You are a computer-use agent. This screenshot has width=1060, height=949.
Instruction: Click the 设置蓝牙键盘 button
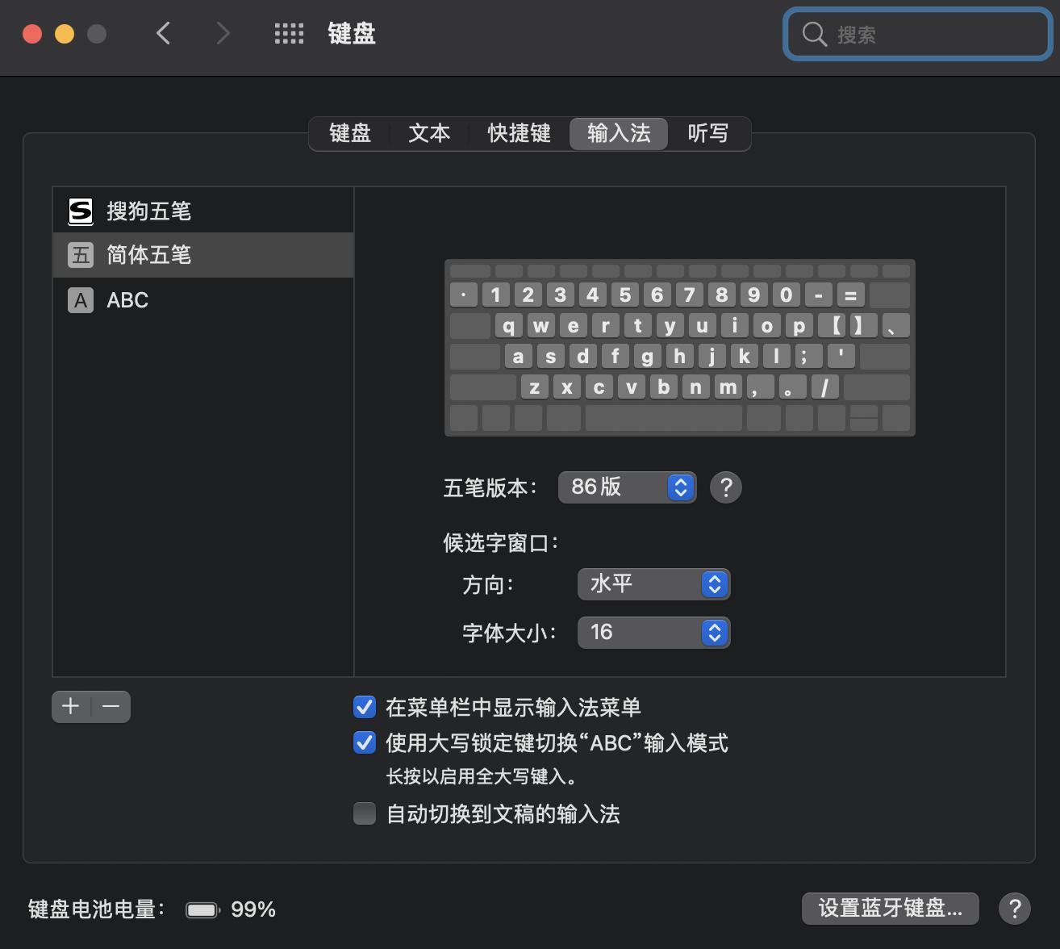pyautogui.click(x=890, y=908)
